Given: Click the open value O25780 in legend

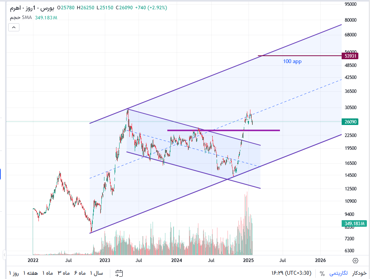Looking at the screenshot, I should pyautogui.click(x=66, y=8).
